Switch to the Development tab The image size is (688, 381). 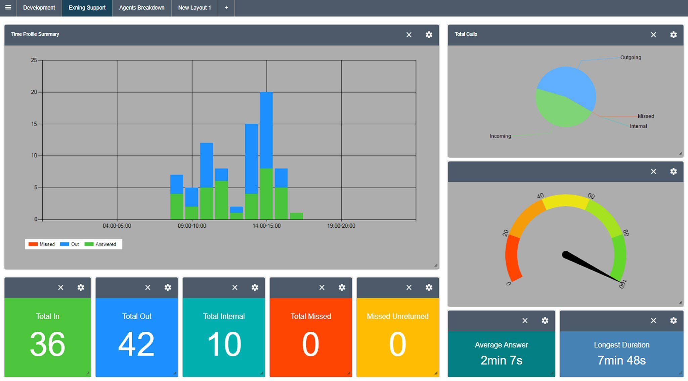pos(39,8)
